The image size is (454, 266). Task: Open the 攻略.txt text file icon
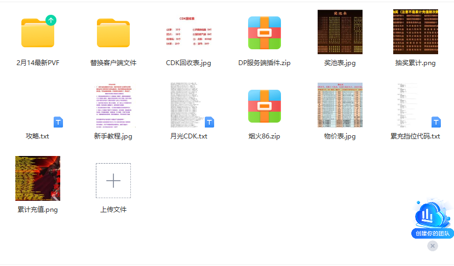click(x=38, y=106)
